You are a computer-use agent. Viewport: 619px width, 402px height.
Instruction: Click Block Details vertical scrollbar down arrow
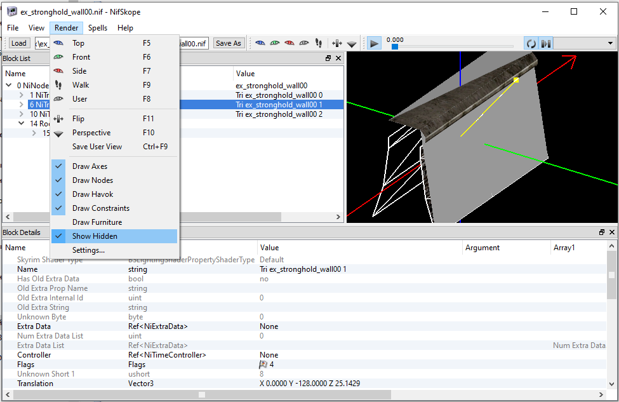pyautogui.click(x=611, y=384)
